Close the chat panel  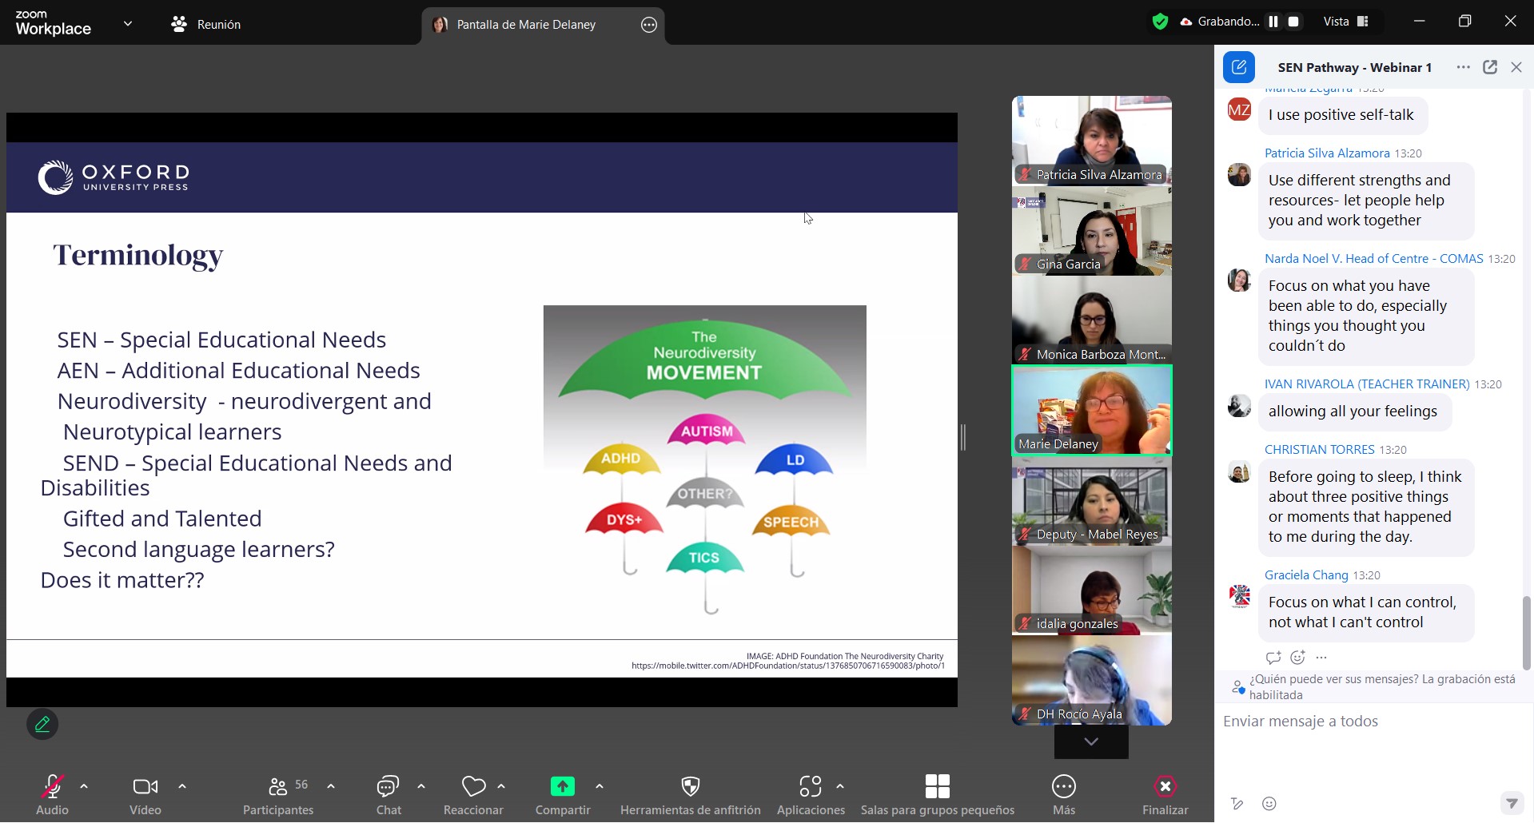pos(1516,67)
